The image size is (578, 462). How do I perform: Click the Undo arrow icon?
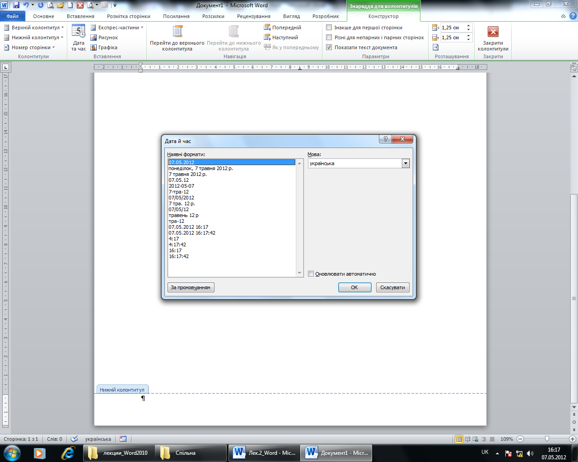click(26, 5)
